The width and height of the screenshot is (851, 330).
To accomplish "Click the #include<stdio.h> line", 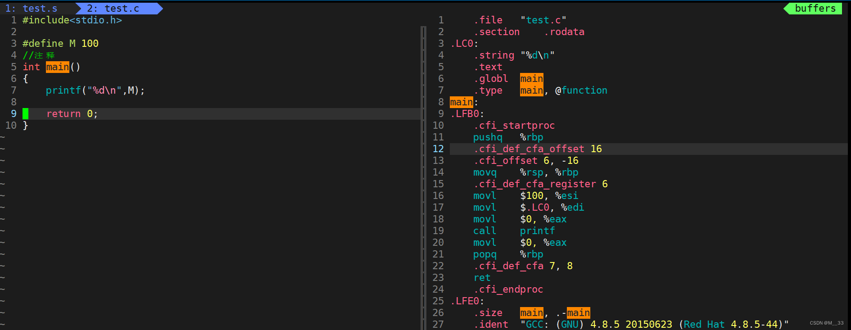I will 72,20.
